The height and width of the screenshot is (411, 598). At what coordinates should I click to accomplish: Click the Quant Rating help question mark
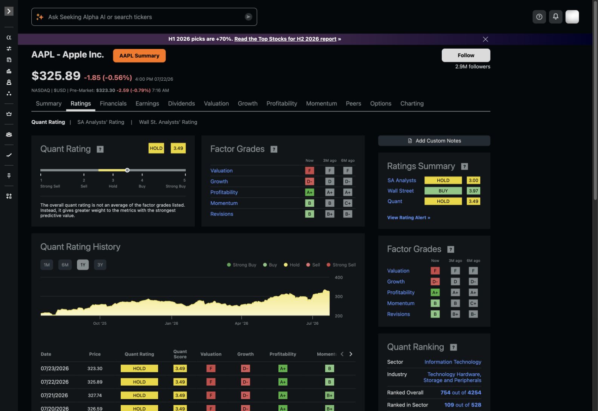click(100, 149)
